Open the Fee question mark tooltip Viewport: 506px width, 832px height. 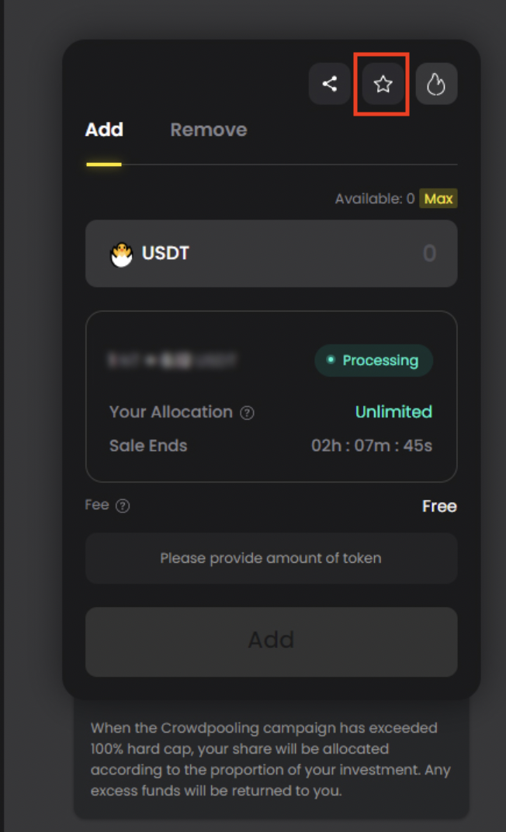click(123, 506)
